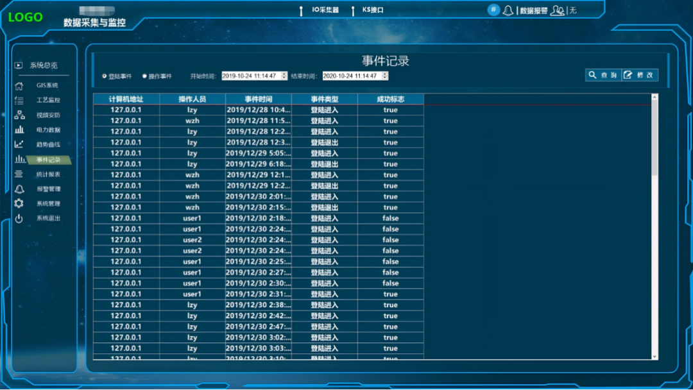Screen dimensions: 693x390
Task: Adjust the 结束时间 spinner arrows
Action: click(x=385, y=76)
